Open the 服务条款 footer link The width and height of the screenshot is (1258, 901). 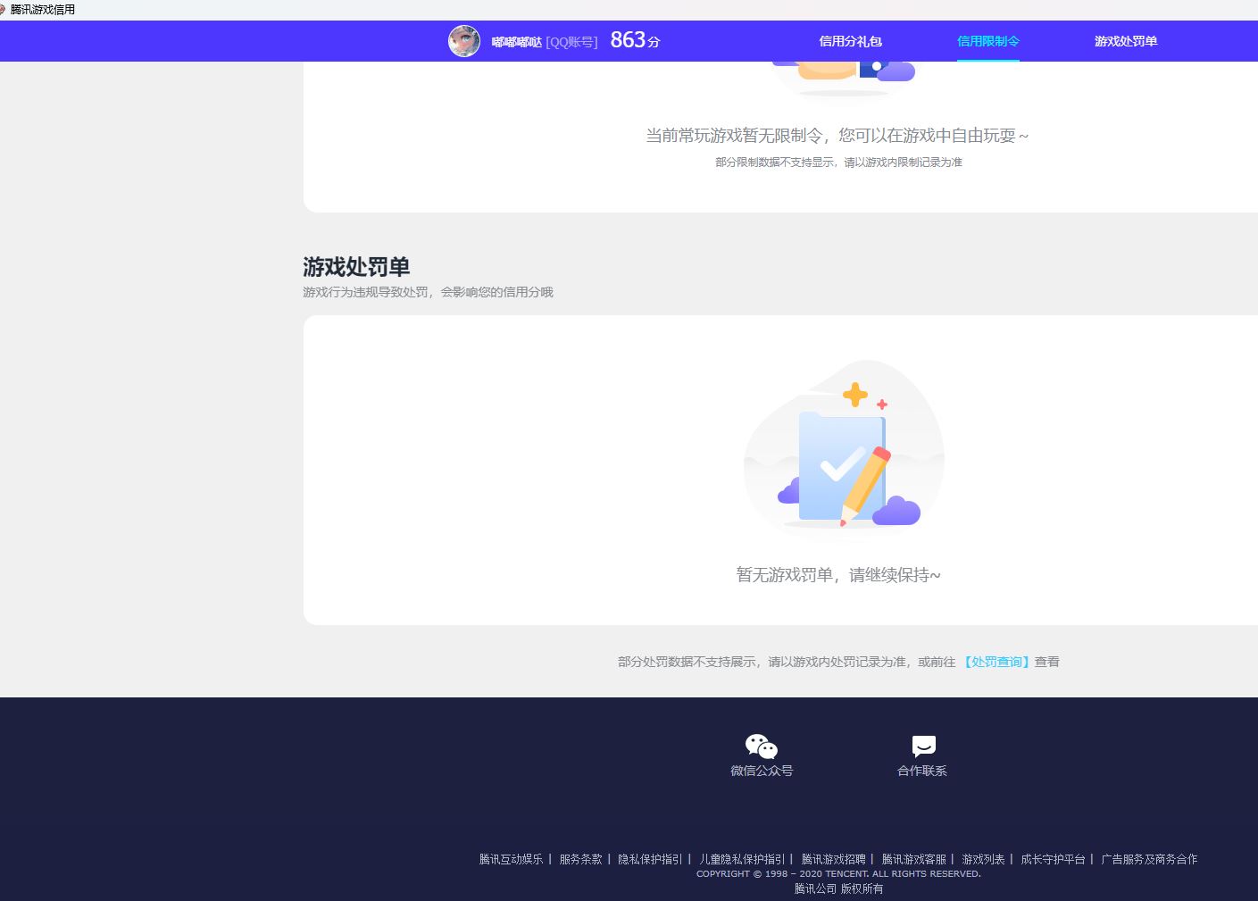pos(580,859)
